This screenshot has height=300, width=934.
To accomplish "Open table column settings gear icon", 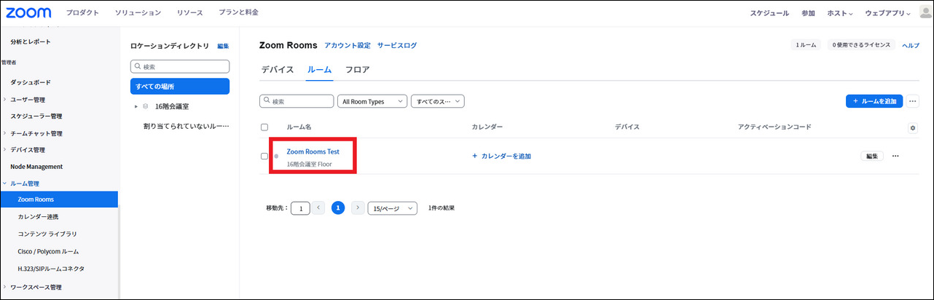I will click(913, 127).
